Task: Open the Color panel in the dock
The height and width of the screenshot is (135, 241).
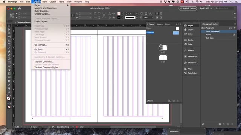Action: (x=190, y=44)
